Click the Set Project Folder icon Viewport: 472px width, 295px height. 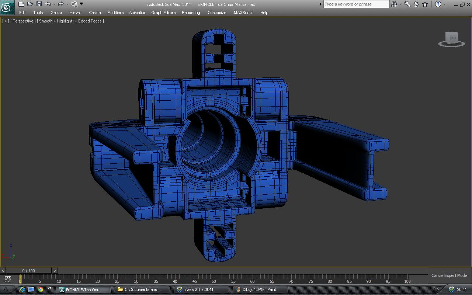coord(74,4)
